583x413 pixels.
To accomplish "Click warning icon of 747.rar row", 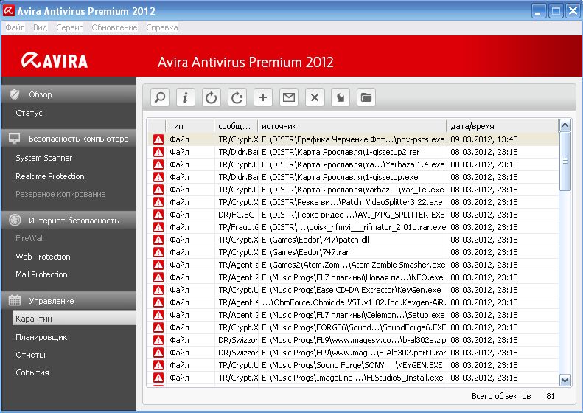I will tap(158, 252).
